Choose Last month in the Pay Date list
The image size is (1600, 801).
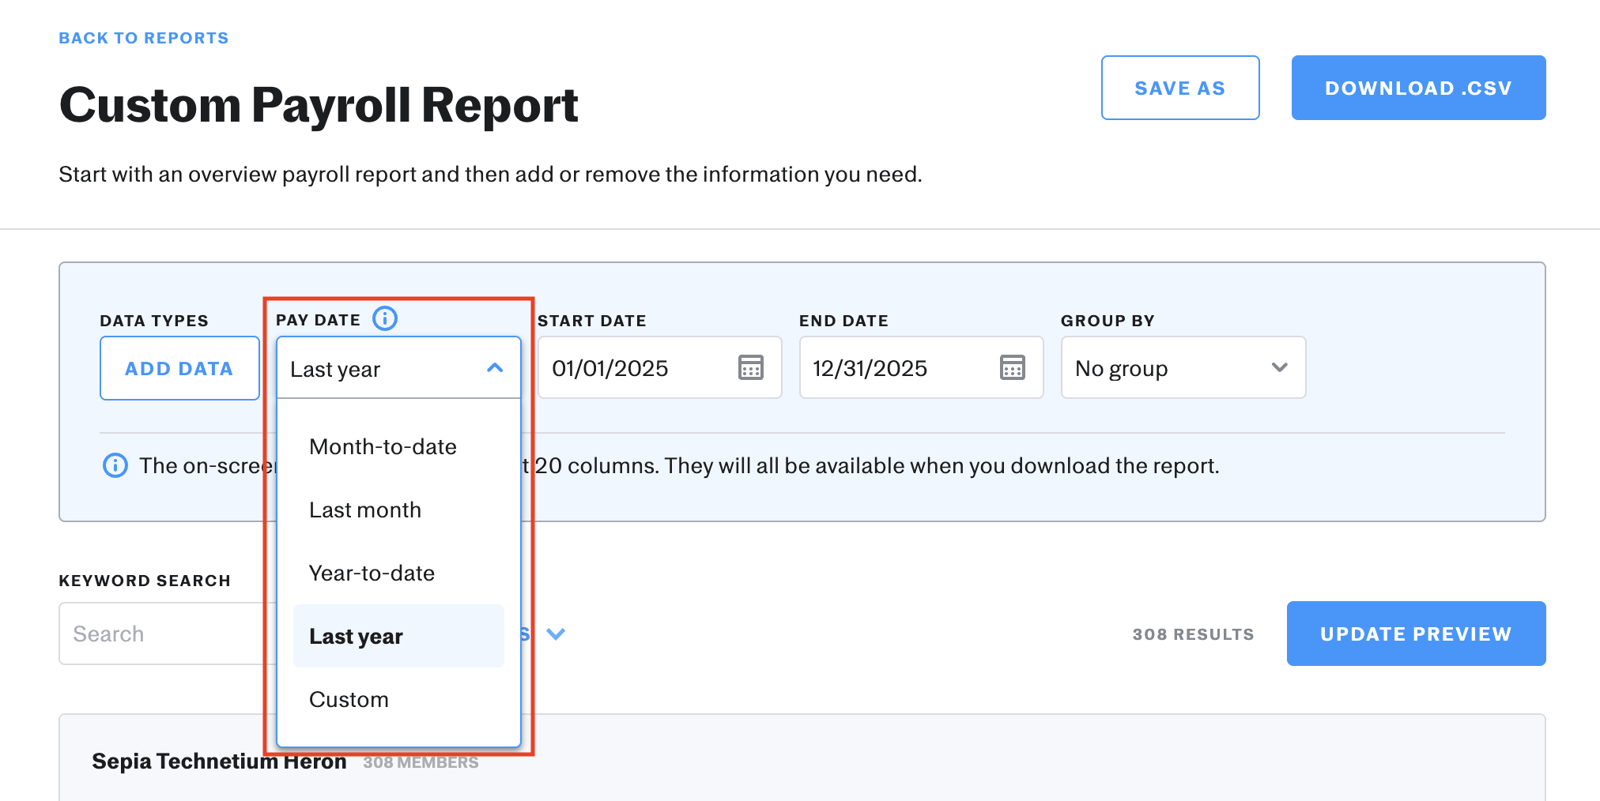tap(365, 510)
